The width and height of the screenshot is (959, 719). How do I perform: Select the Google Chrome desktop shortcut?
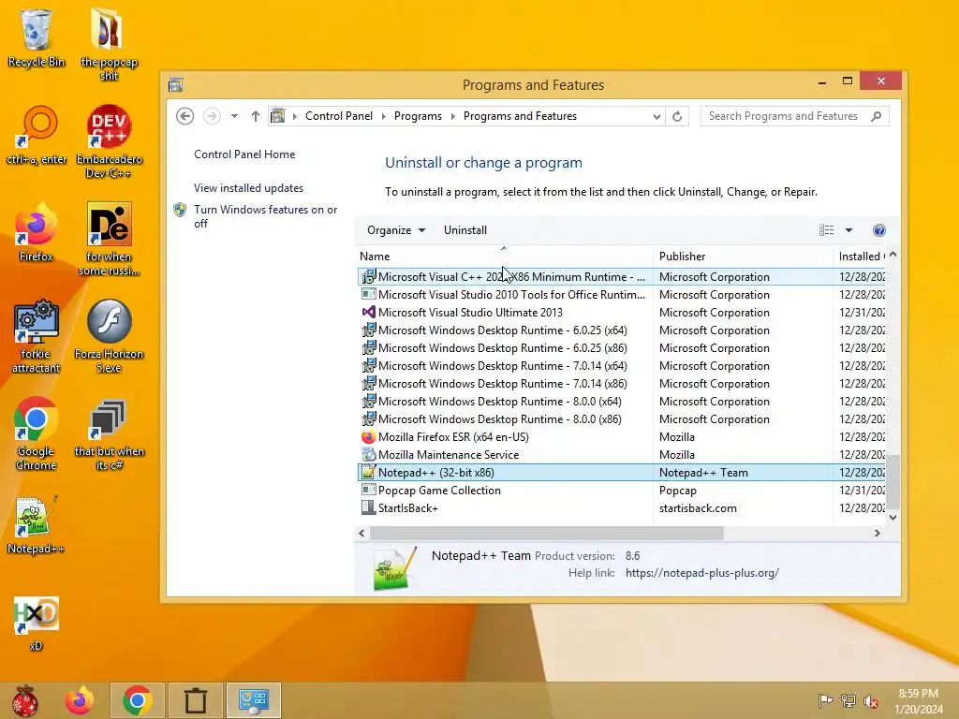(37, 433)
